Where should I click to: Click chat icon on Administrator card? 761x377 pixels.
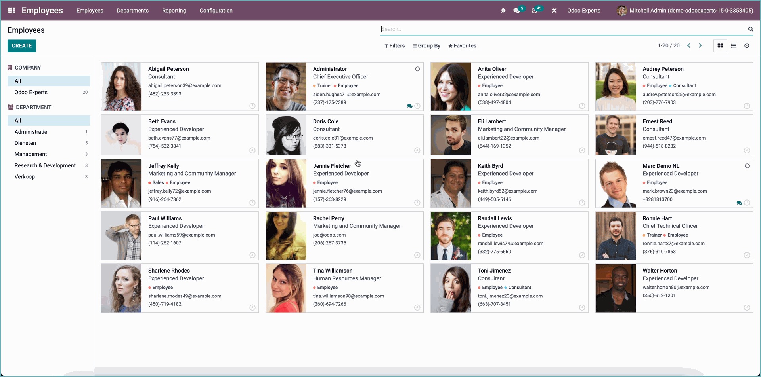(x=409, y=106)
